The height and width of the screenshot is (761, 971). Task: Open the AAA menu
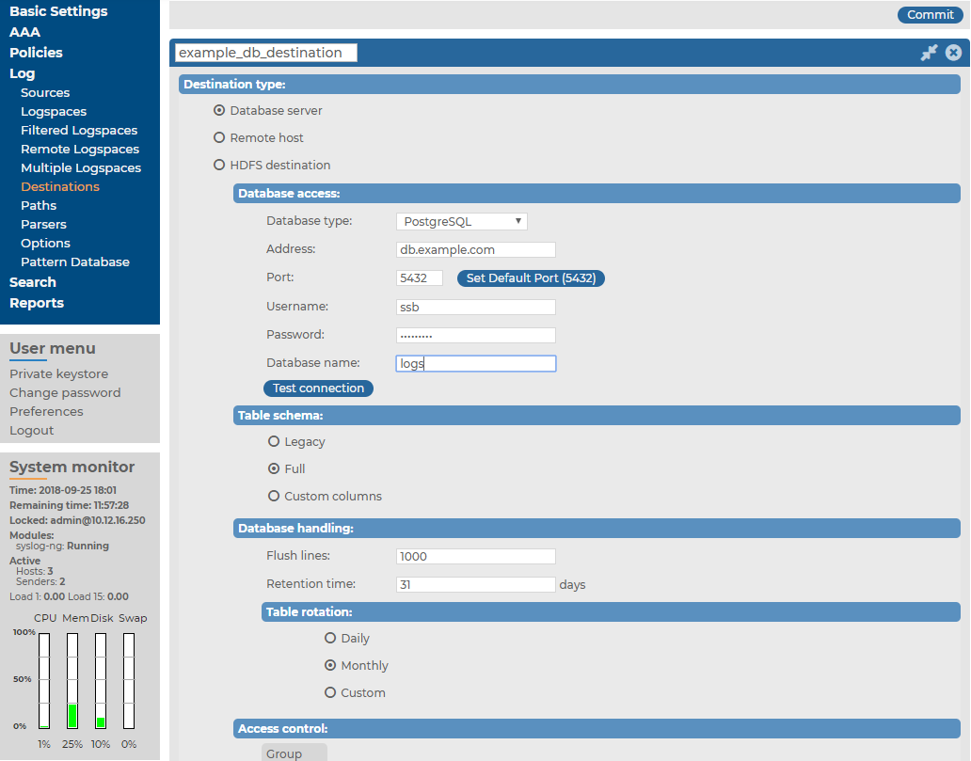[x=24, y=32]
